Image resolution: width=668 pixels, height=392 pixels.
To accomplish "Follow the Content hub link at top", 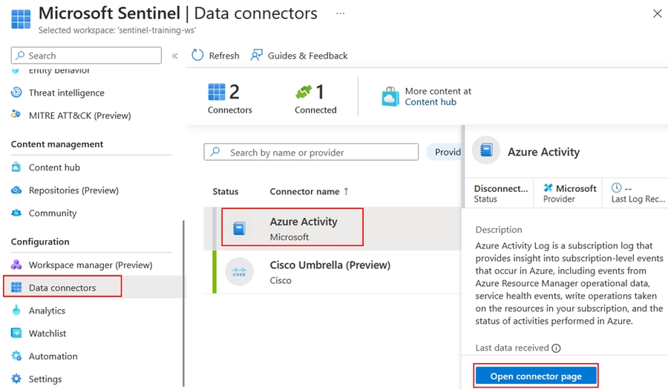I will (430, 102).
